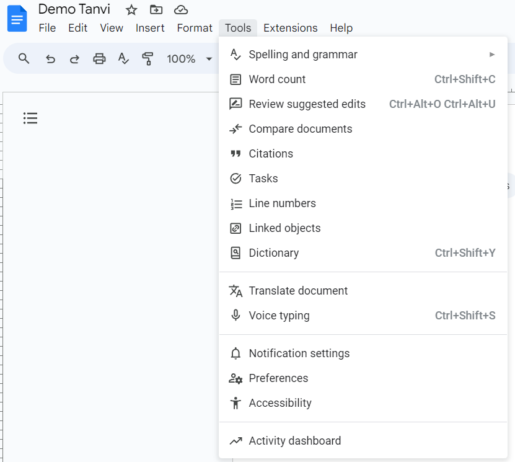
Task: Click the Ctrl+Shift+Y shortcut text
Action: click(465, 252)
